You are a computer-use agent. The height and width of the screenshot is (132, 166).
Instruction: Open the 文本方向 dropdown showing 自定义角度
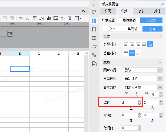[x=143, y=87]
